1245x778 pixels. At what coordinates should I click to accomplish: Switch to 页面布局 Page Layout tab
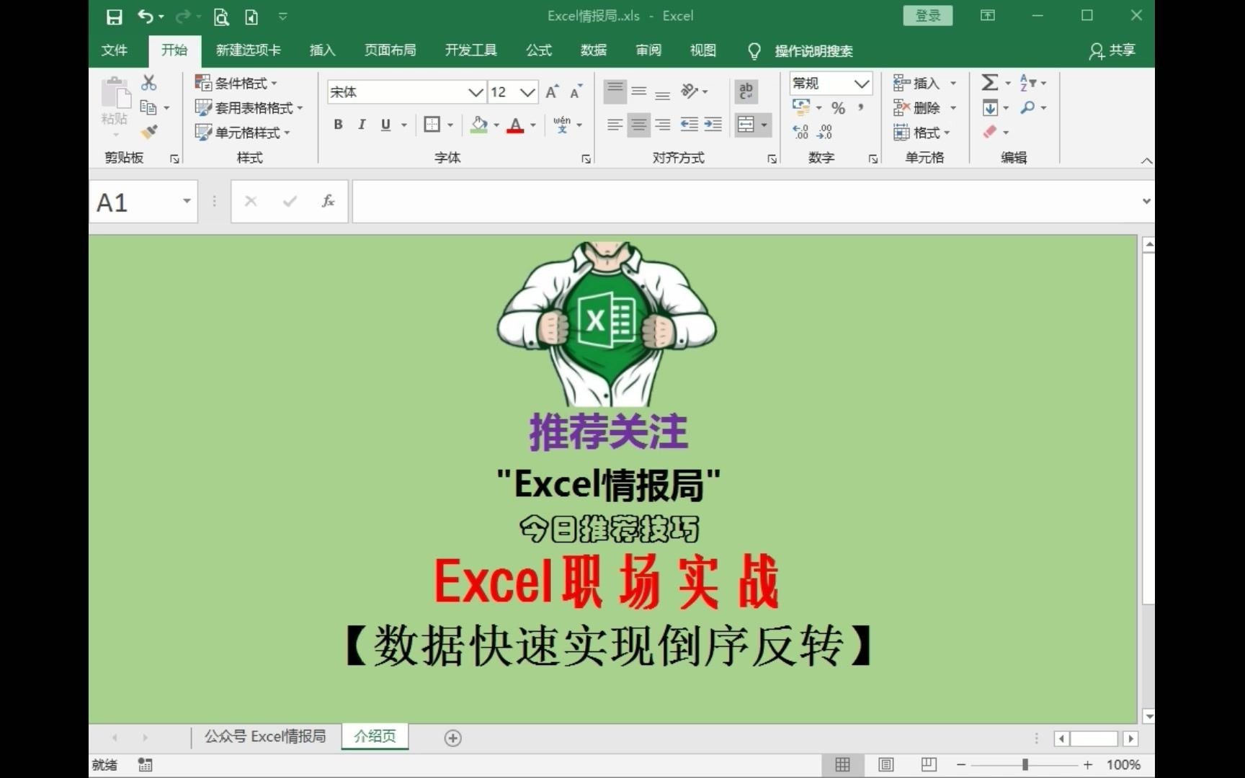[390, 50]
